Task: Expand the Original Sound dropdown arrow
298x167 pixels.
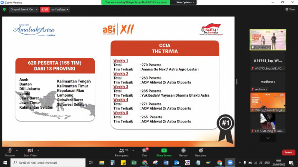Action: point(36,9)
